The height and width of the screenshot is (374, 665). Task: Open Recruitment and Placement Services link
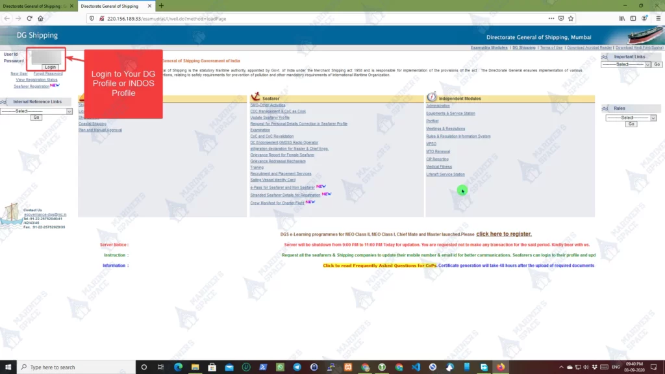tap(281, 174)
